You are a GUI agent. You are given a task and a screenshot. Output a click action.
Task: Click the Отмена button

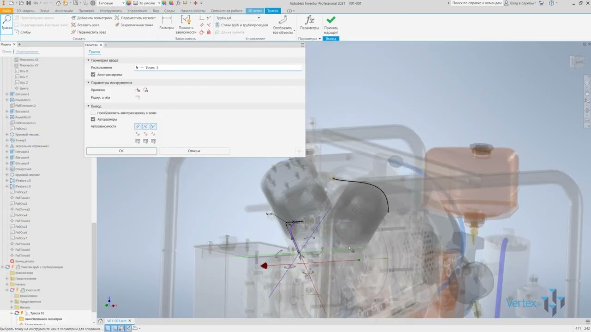(x=194, y=151)
